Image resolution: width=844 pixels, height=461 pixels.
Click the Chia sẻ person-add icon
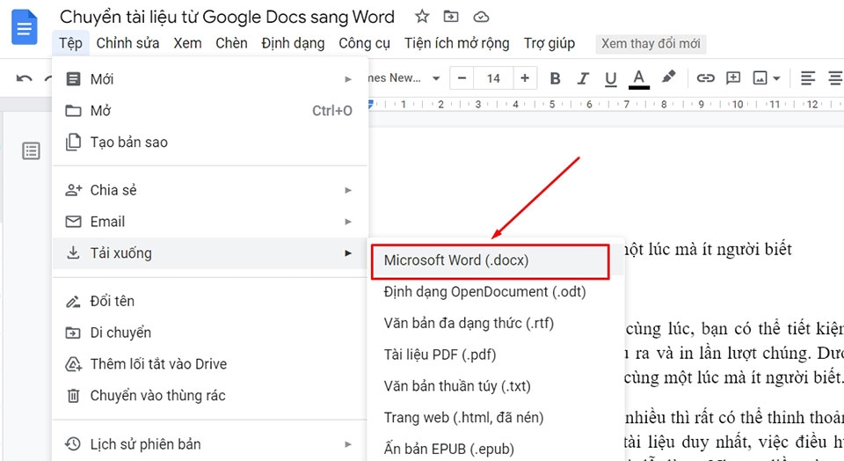point(73,189)
